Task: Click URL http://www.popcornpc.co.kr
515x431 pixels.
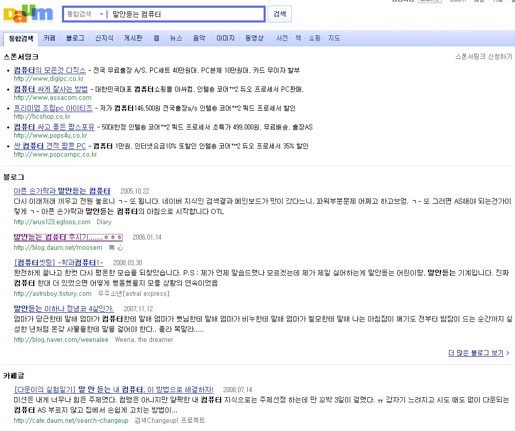Action: click(55, 155)
